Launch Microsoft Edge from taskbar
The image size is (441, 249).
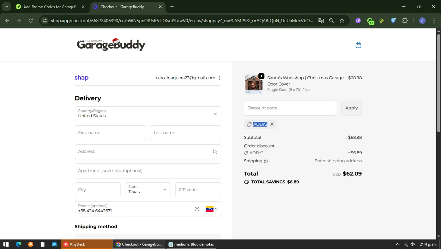click(19, 244)
